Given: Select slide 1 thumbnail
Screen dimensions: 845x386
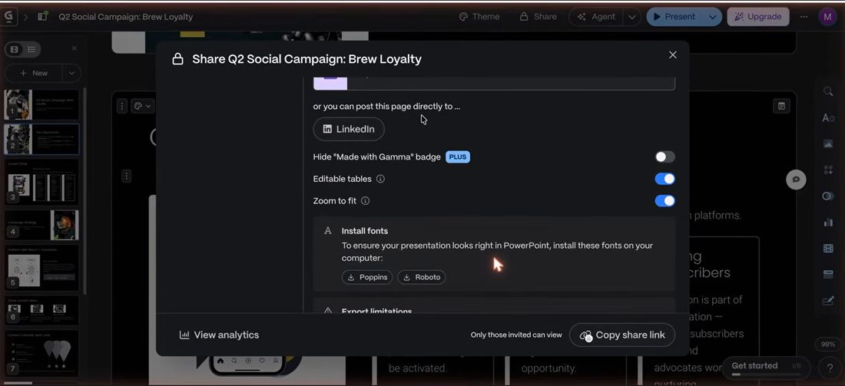Looking at the screenshot, I should [41, 104].
